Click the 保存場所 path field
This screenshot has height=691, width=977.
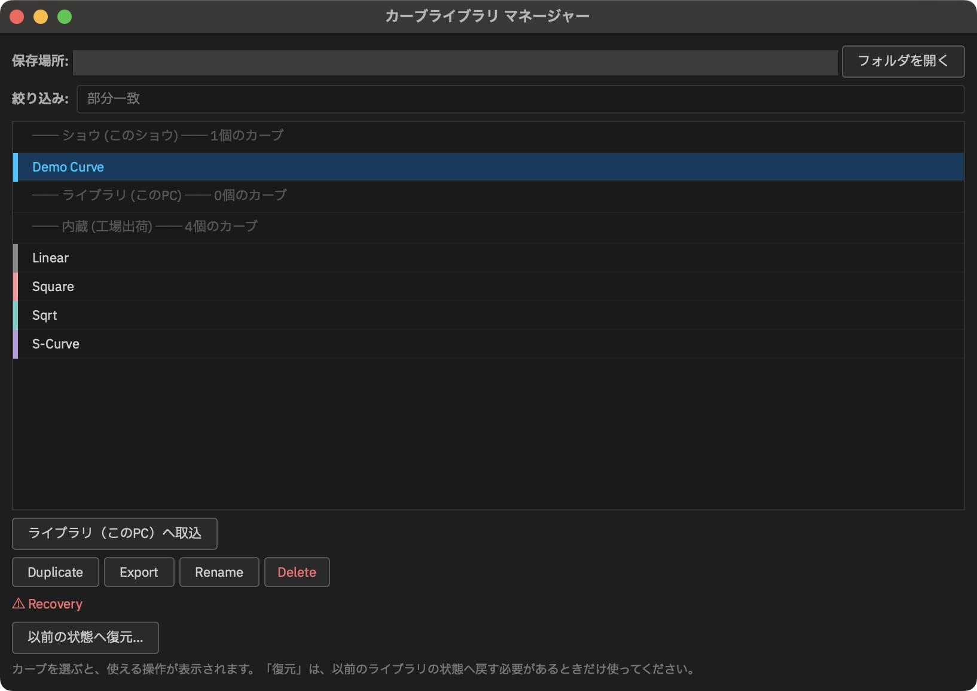coord(455,62)
